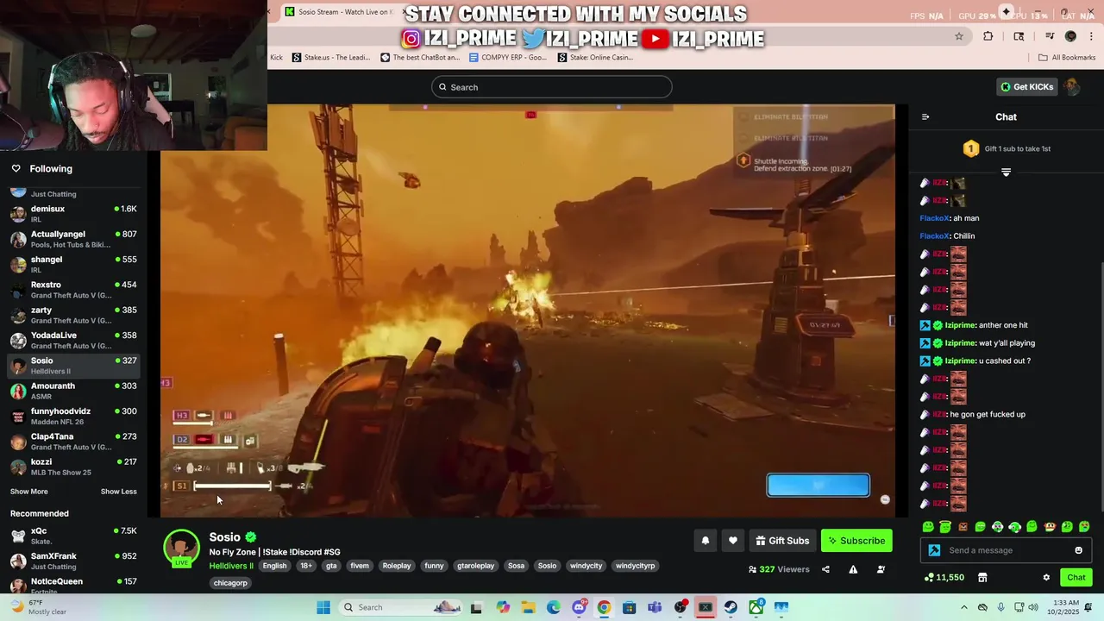Viewport: 1104px width, 621px height.
Task: Bookmark this page with the star icon
Action: [x=958, y=36]
